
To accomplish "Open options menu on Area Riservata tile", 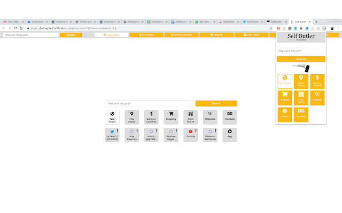I will pyautogui.click(x=137, y=131).
